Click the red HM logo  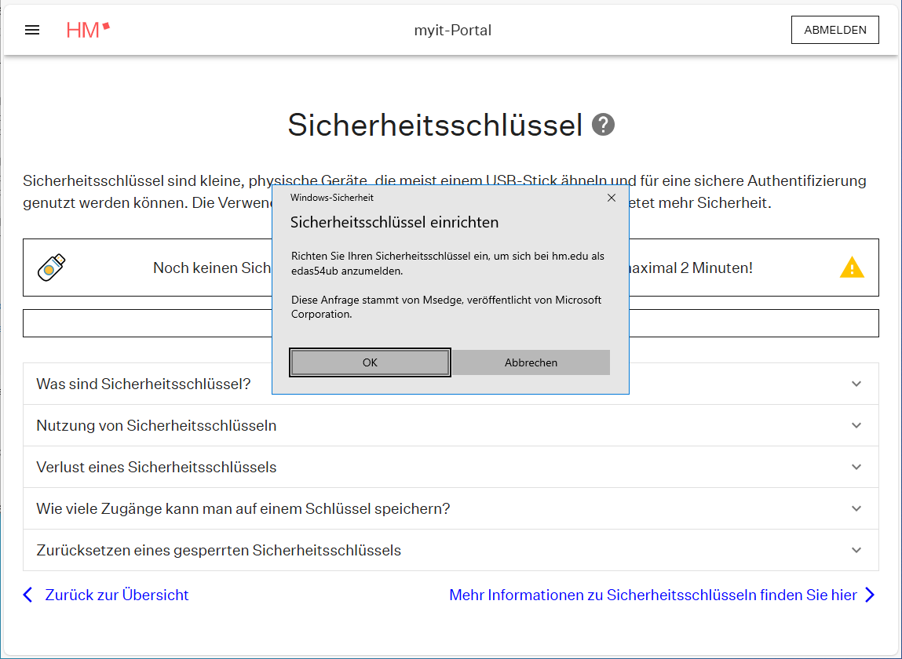pos(88,31)
